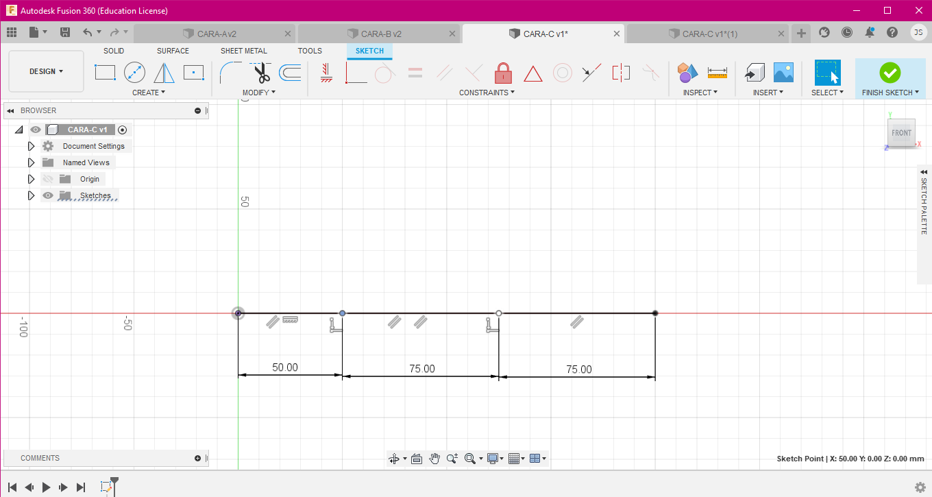Apply the Tangent constraint
Viewport: 932px width, 497px height.
tap(384, 72)
